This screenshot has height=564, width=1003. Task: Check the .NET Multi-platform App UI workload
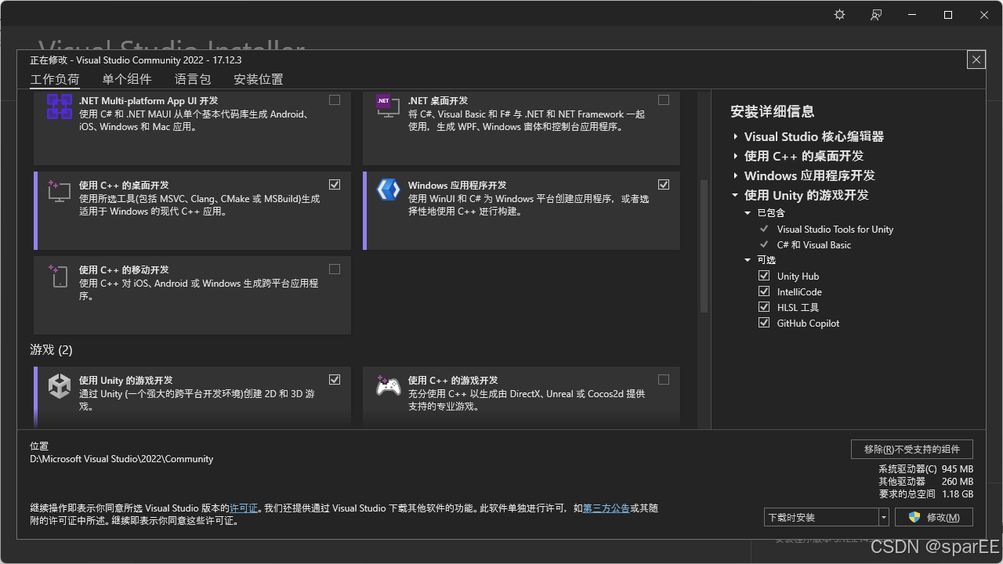click(335, 99)
